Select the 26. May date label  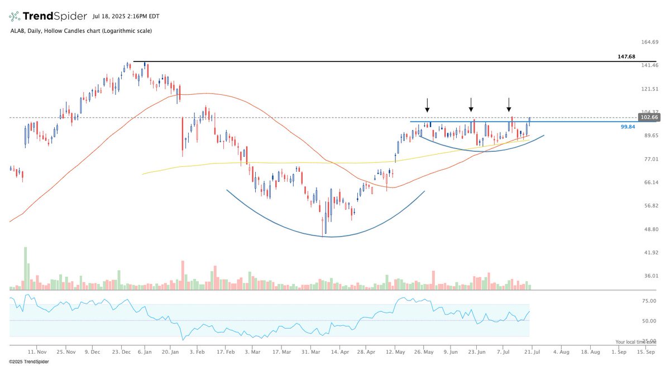[425, 353]
